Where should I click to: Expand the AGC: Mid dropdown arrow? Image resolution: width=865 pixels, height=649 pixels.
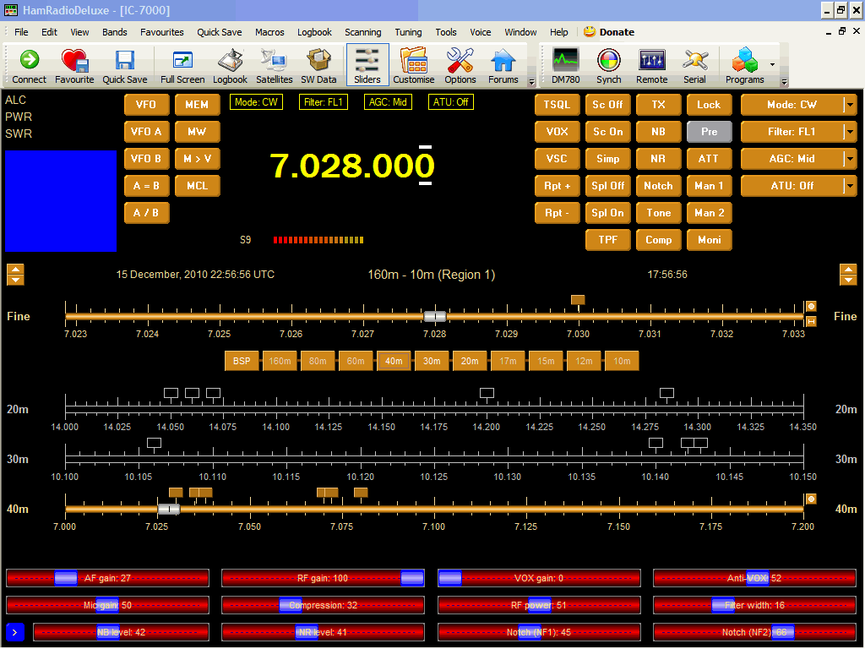click(x=850, y=158)
